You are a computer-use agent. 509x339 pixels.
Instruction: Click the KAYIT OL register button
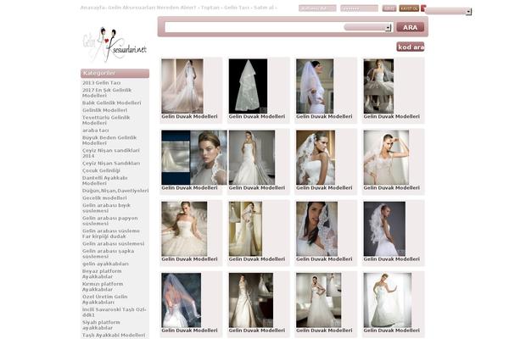coord(409,8)
